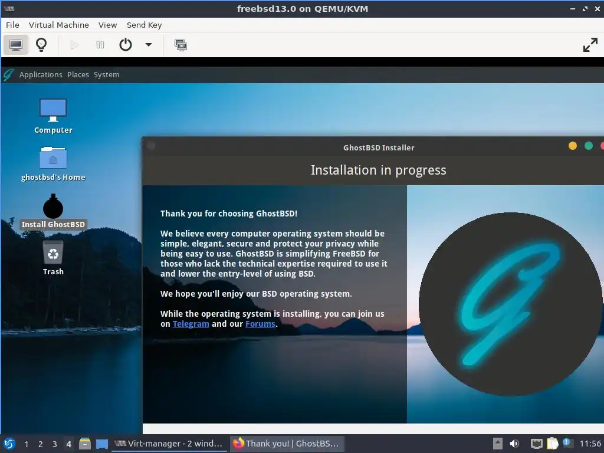The height and width of the screenshot is (453, 604).
Task: Shut down the virtual machine power icon
Action: coord(126,45)
